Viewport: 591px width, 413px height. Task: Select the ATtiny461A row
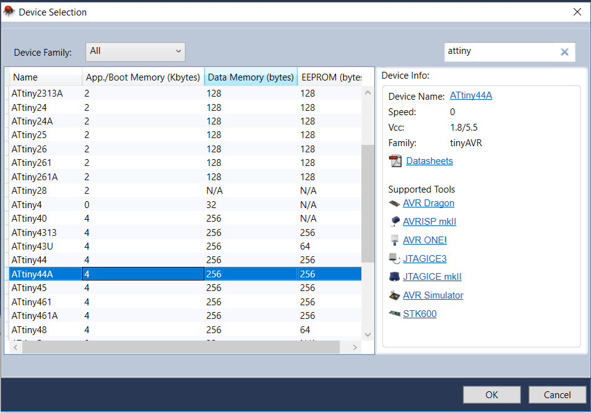point(184,316)
